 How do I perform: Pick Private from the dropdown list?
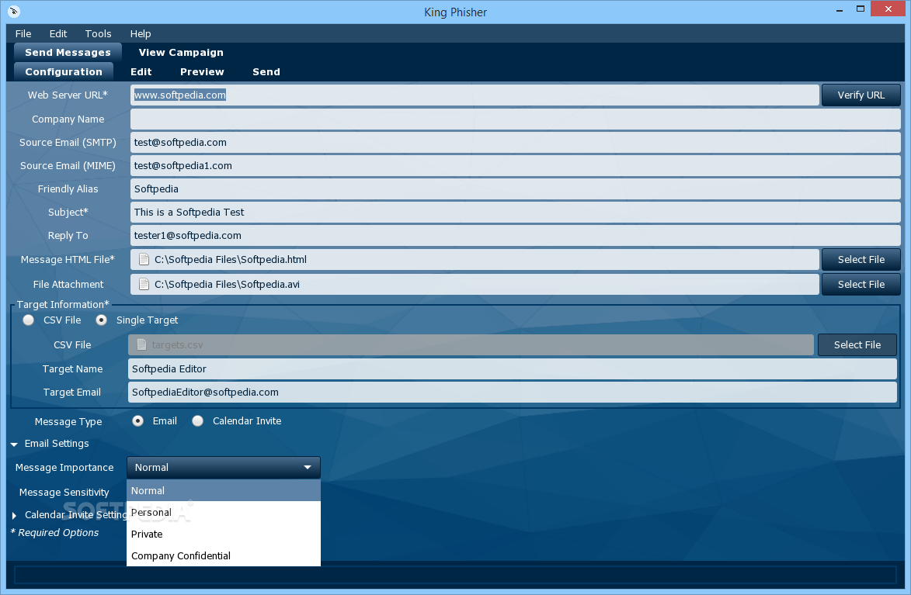point(224,534)
